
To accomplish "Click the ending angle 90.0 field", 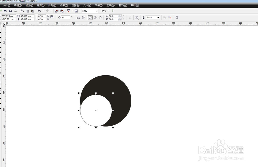I will click(113, 19).
